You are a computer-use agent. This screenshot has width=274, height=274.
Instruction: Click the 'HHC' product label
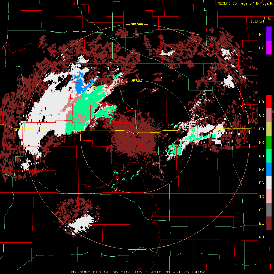[268, 18]
